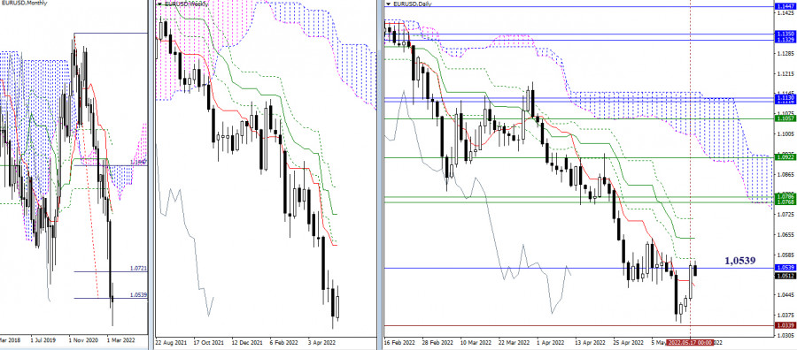The height and width of the screenshot is (350, 797).
Task: Click the 16 Feb 2022 date on daily axis
Action: pos(399,342)
